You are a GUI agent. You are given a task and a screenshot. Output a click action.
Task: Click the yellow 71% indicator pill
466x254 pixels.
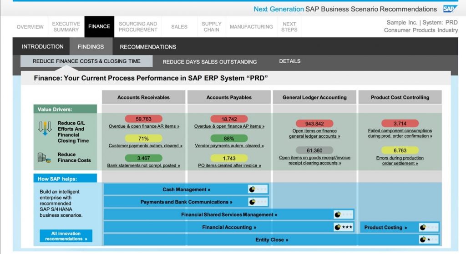pyautogui.click(x=143, y=139)
